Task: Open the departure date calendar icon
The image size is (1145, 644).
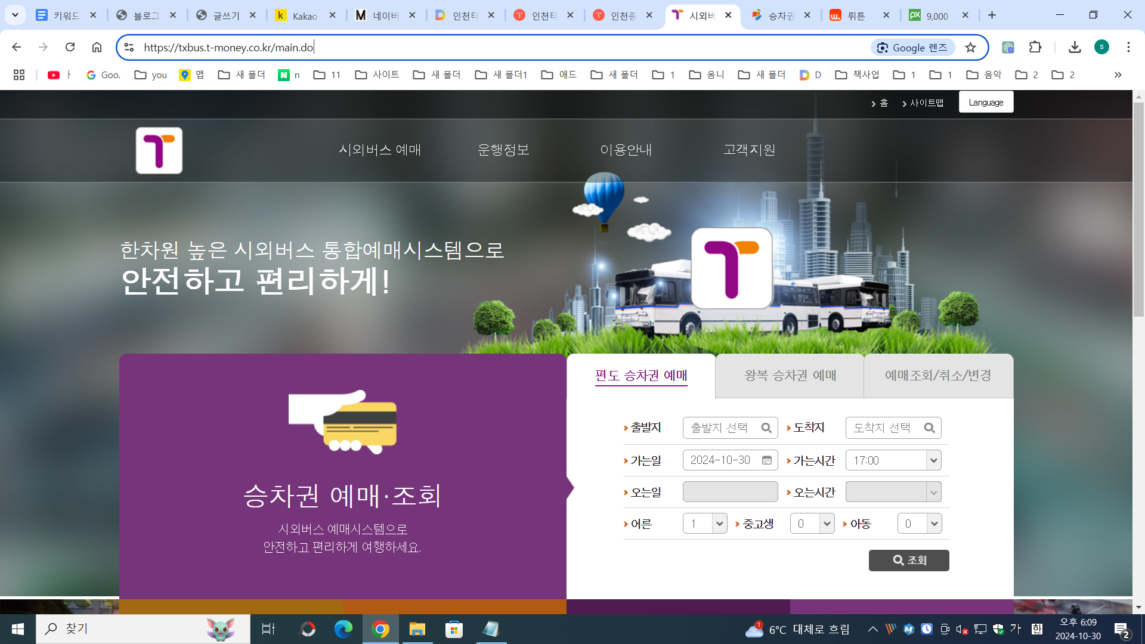Action: pyautogui.click(x=767, y=460)
